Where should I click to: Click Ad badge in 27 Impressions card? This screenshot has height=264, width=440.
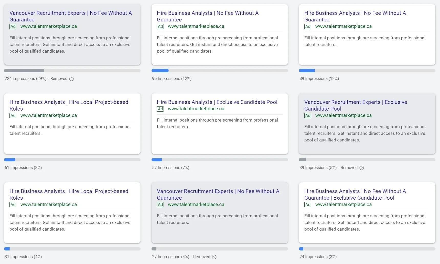click(160, 205)
